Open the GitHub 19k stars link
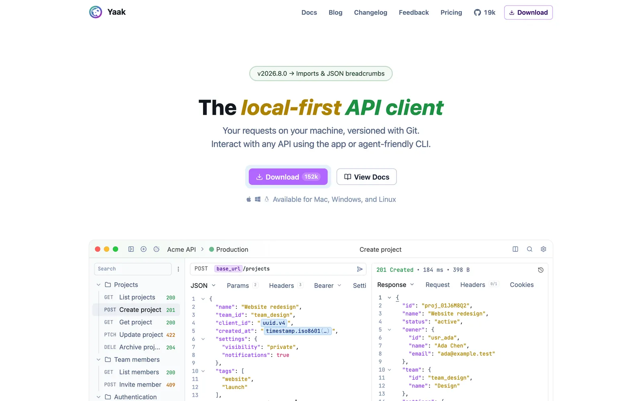 (484, 12)
